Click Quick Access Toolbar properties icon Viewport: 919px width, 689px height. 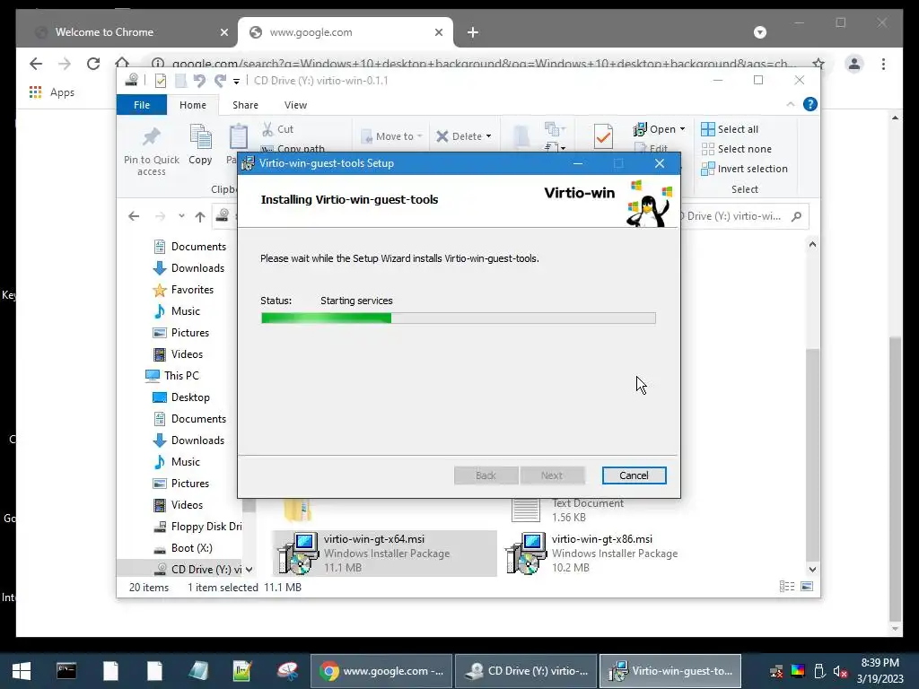pyautogui.click(x=160, y=81)
